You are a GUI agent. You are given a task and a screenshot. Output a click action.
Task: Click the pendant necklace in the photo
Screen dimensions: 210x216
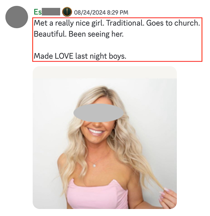(94, 165)
